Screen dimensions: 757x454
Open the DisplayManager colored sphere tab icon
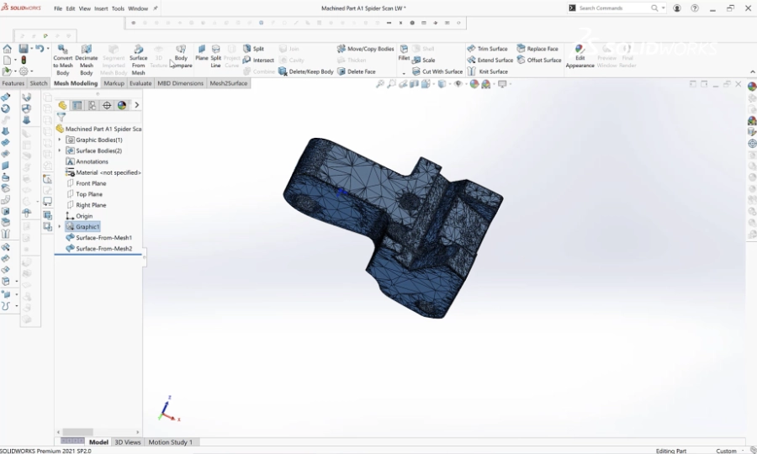point(122,105)
